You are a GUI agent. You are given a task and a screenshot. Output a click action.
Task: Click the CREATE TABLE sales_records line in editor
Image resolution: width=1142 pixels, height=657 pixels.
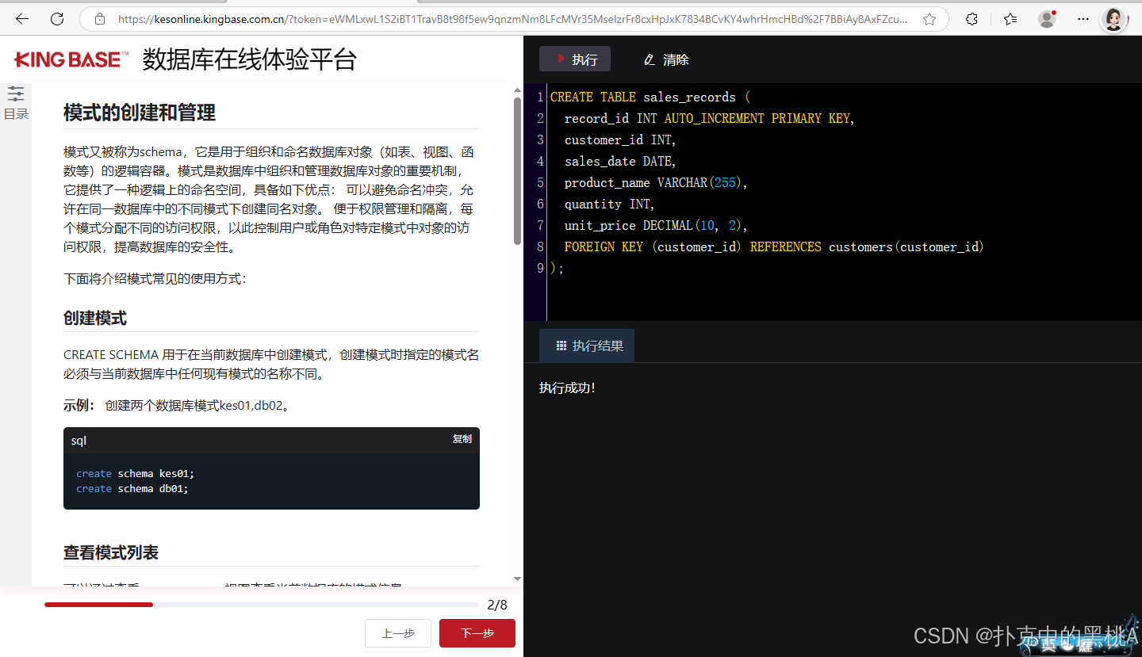point(650,97)
